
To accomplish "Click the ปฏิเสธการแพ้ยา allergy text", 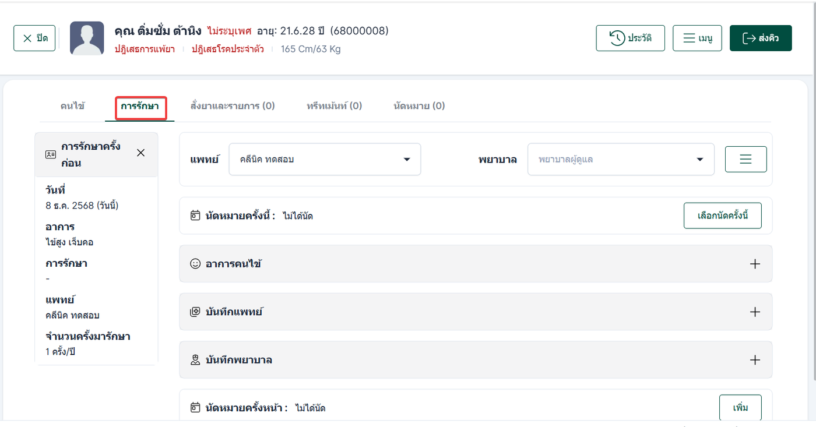I will 145,49.
